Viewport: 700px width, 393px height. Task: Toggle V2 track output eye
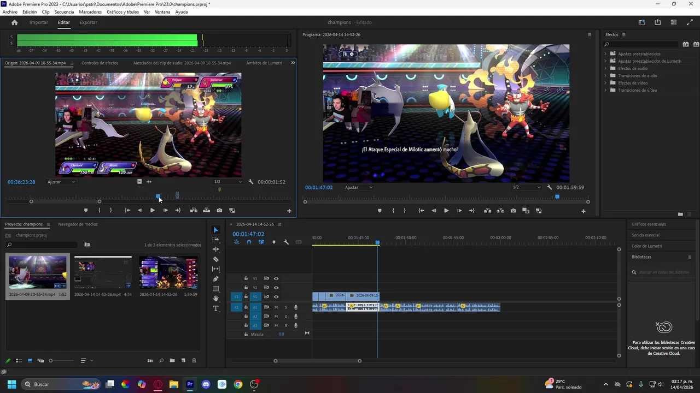(276, 288)
